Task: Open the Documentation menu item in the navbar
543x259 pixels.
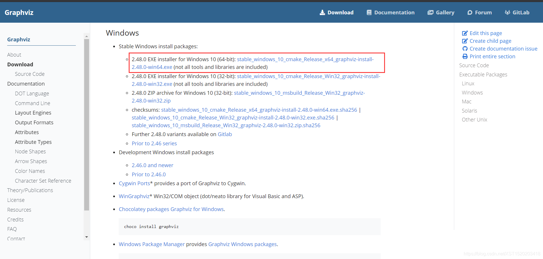Action: (x=391, y=12)
